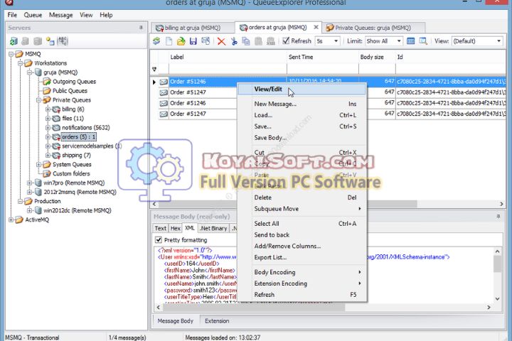
Task: Open the Subqueue Move submenu
Action: (302, 209)
